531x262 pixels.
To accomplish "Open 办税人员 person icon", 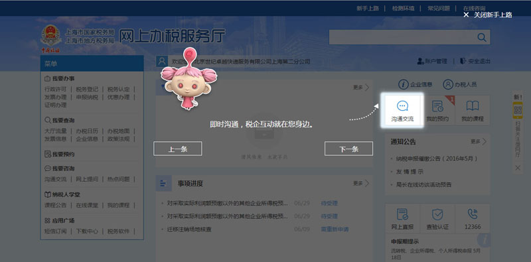I will [447, 85].
